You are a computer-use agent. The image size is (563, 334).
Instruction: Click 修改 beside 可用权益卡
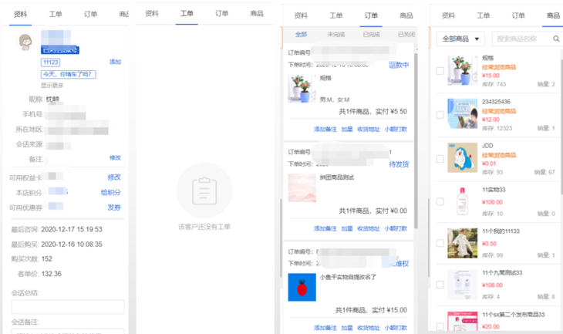(114, 177)
